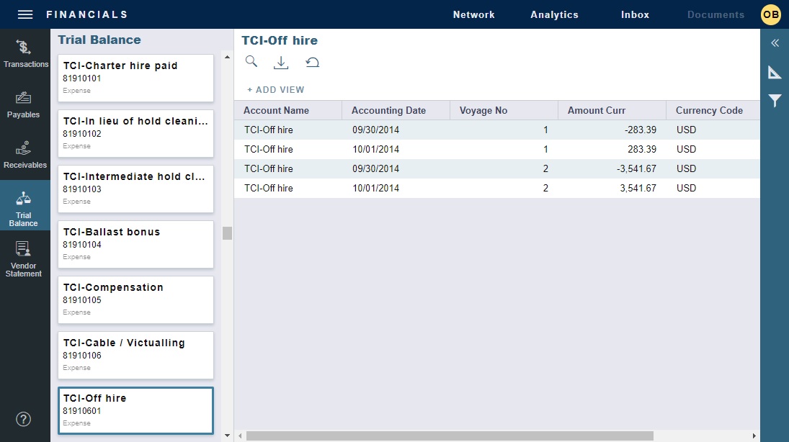789x442 pixels.
Task: Open the search icon in TCI-Off hire toolbar
Action: (x=251, y=62)
